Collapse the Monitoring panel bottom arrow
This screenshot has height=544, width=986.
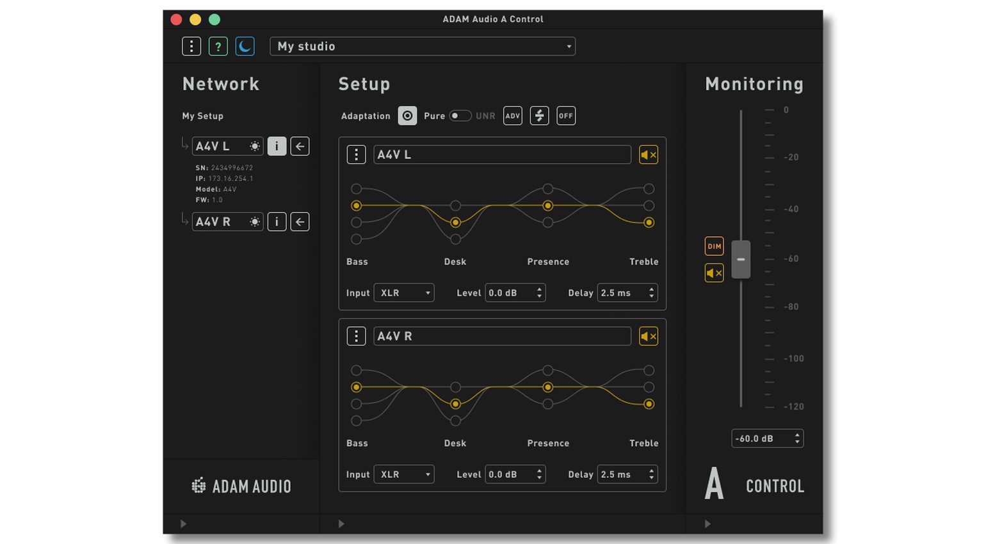tap(707, 524)
